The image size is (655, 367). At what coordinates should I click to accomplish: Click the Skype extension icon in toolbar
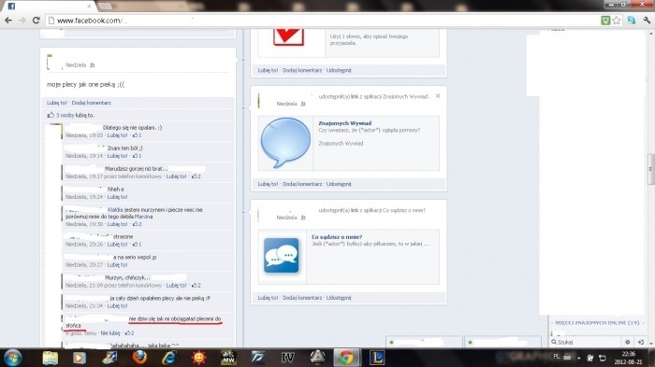(x=632, y=20)
